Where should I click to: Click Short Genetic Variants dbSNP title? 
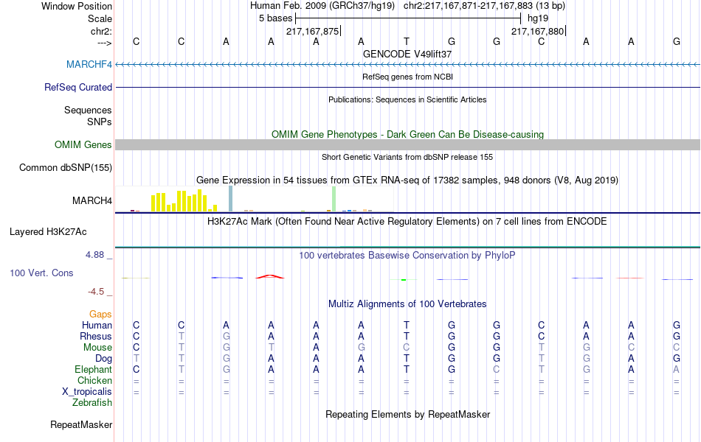pyautogui.click(x=407, y=157)
